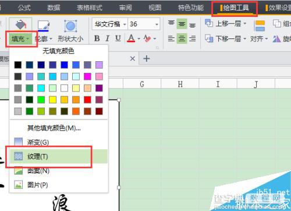Expand text effects dropdown arrow

(x=155, y=38)
